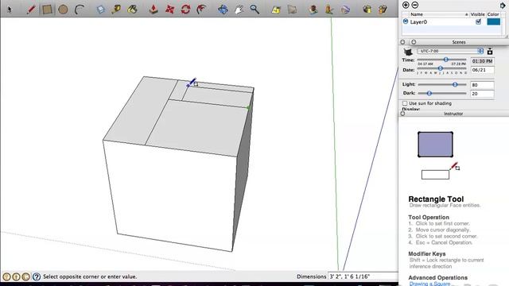Click the Dark slider handle
The width and height of the screenshot is (509, 286).
[x=429, y=93]
